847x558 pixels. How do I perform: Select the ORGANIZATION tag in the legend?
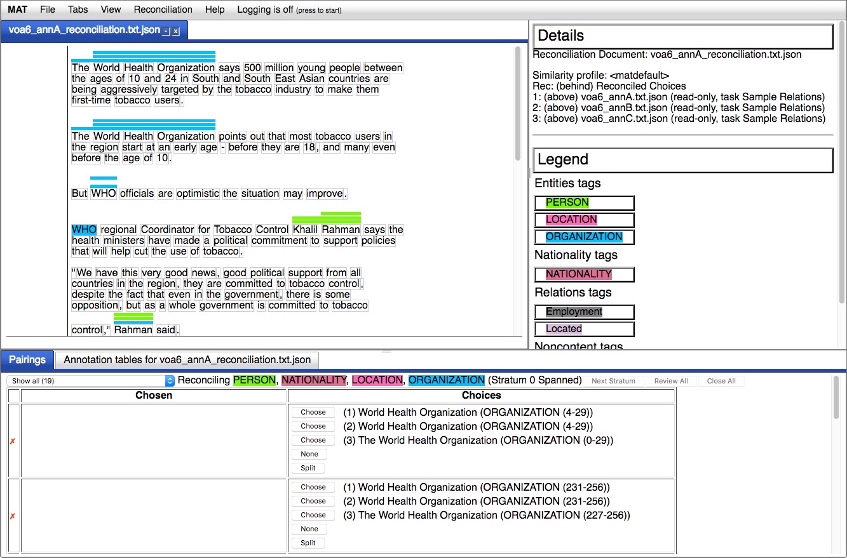[585, 237]
